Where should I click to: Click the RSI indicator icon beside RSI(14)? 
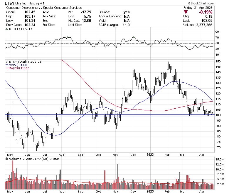pyautogui.click(x=7, y=29)
